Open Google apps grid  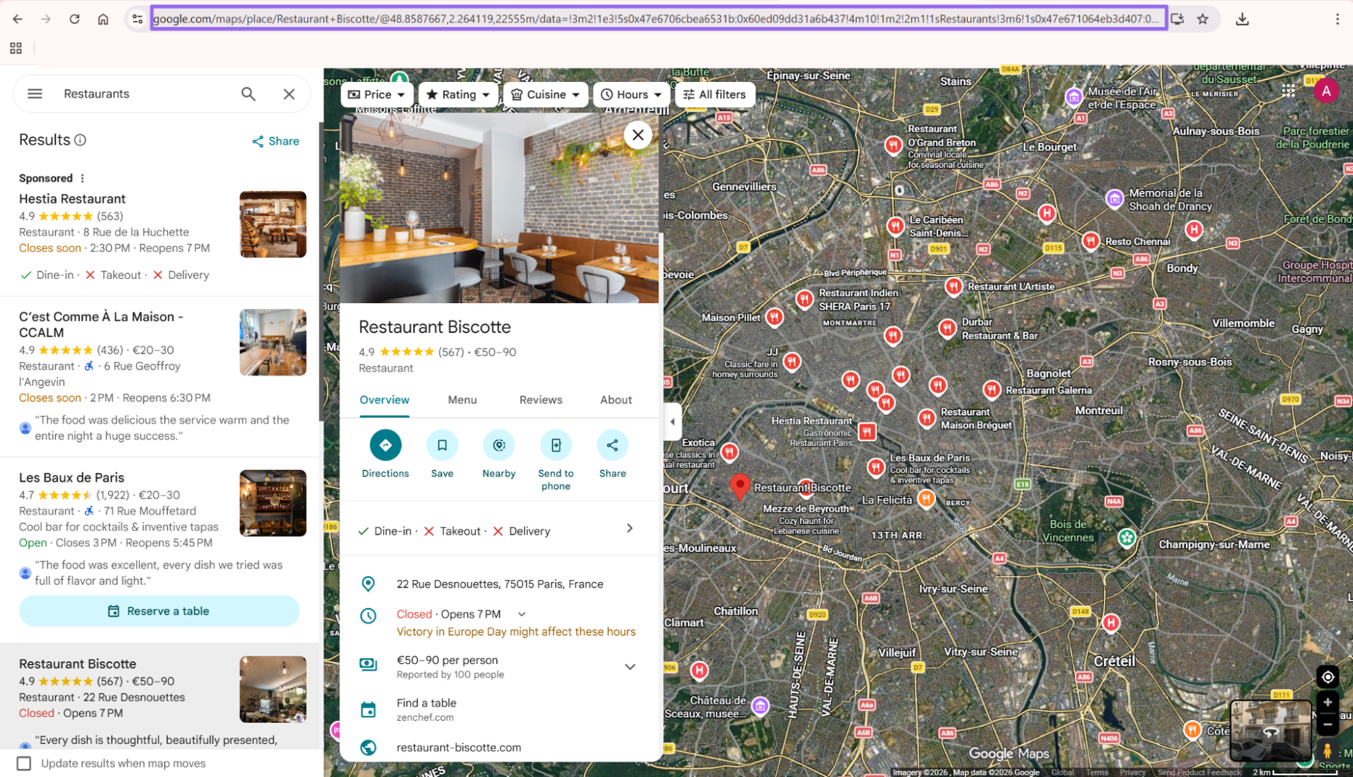click(x=1288, y=91)
